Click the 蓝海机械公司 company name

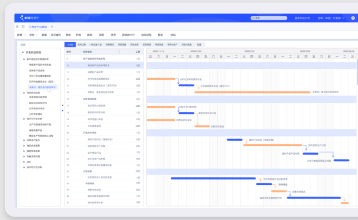click(x=302, y=18)
